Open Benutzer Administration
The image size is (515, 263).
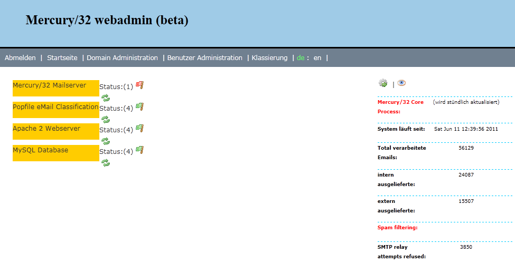(205, 58)
